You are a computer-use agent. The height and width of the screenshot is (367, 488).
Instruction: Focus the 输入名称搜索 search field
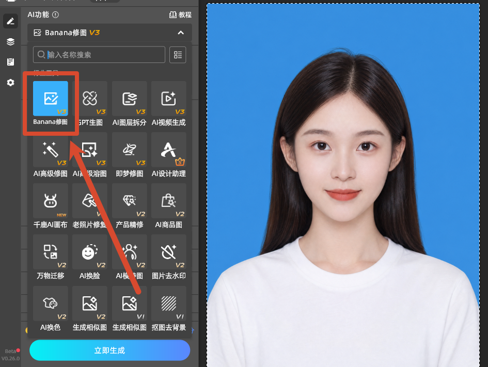point(99,55)
